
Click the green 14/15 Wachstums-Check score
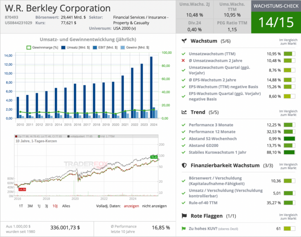pos(276,23)
